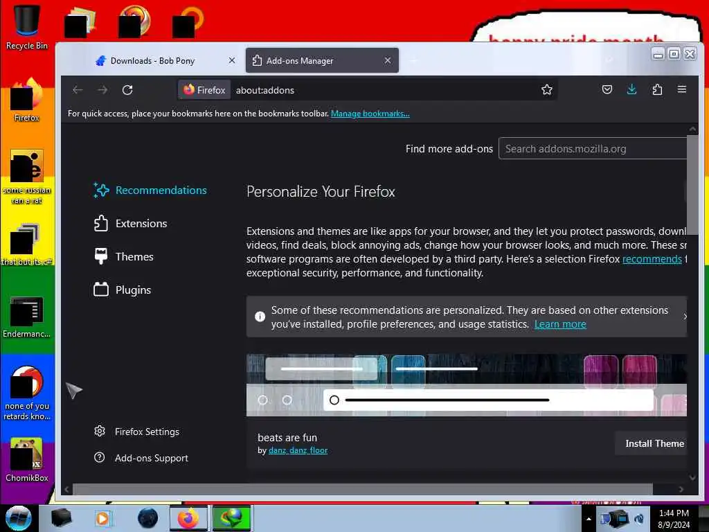Go back using the browser back arrow
This screenshot has width=709, height=532.
[78, 90]
